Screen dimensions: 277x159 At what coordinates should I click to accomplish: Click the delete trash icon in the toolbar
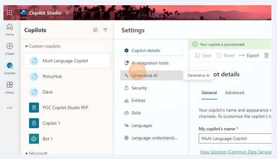(267, 55)
